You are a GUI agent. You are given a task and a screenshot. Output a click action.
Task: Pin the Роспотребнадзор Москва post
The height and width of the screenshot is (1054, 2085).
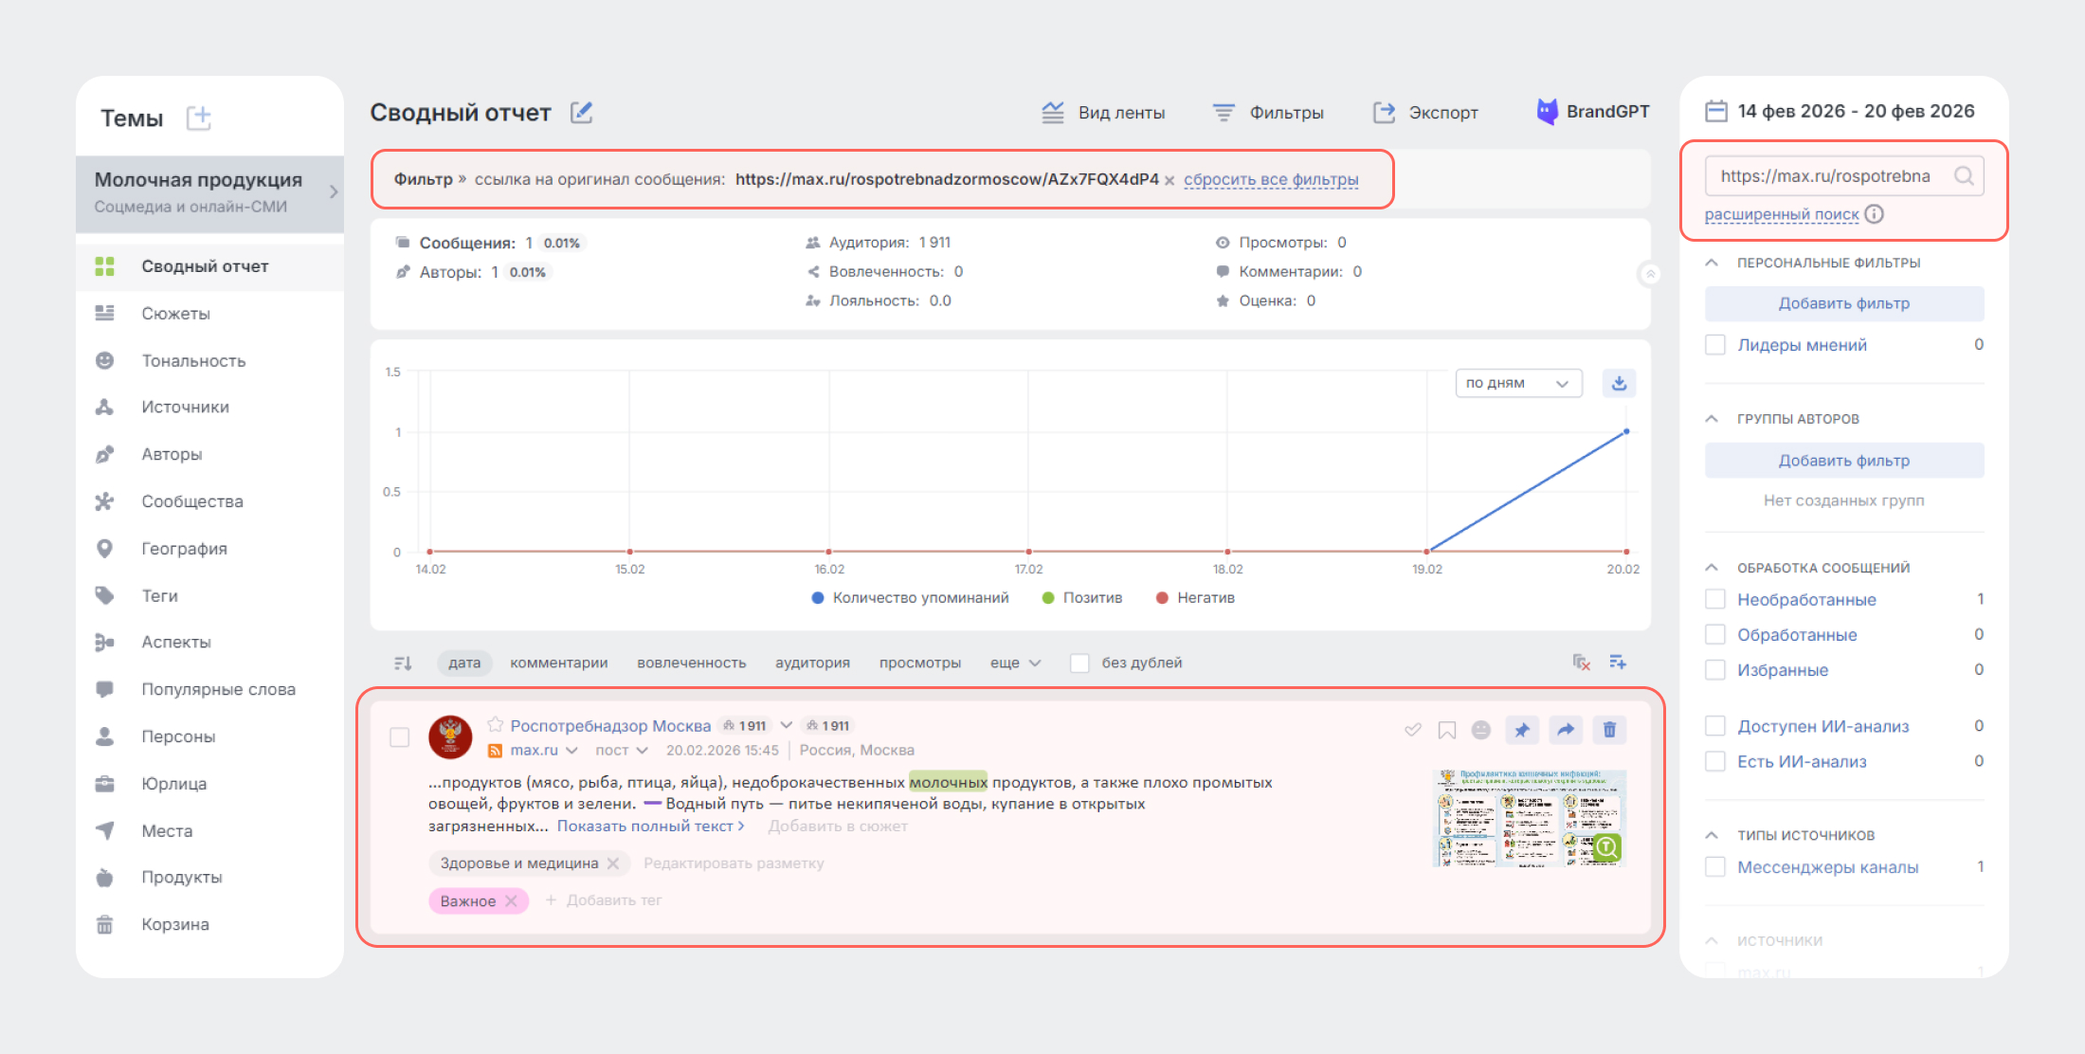pos(1522,730)
